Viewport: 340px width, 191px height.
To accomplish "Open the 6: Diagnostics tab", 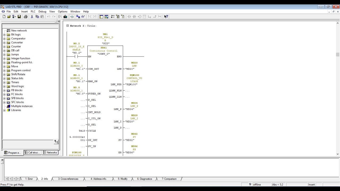I will [144, 179].
